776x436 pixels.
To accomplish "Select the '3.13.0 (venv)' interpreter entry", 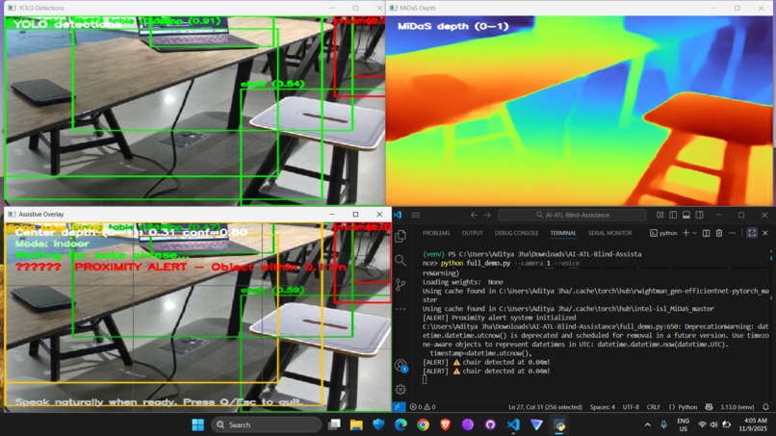I will [737, 407].
